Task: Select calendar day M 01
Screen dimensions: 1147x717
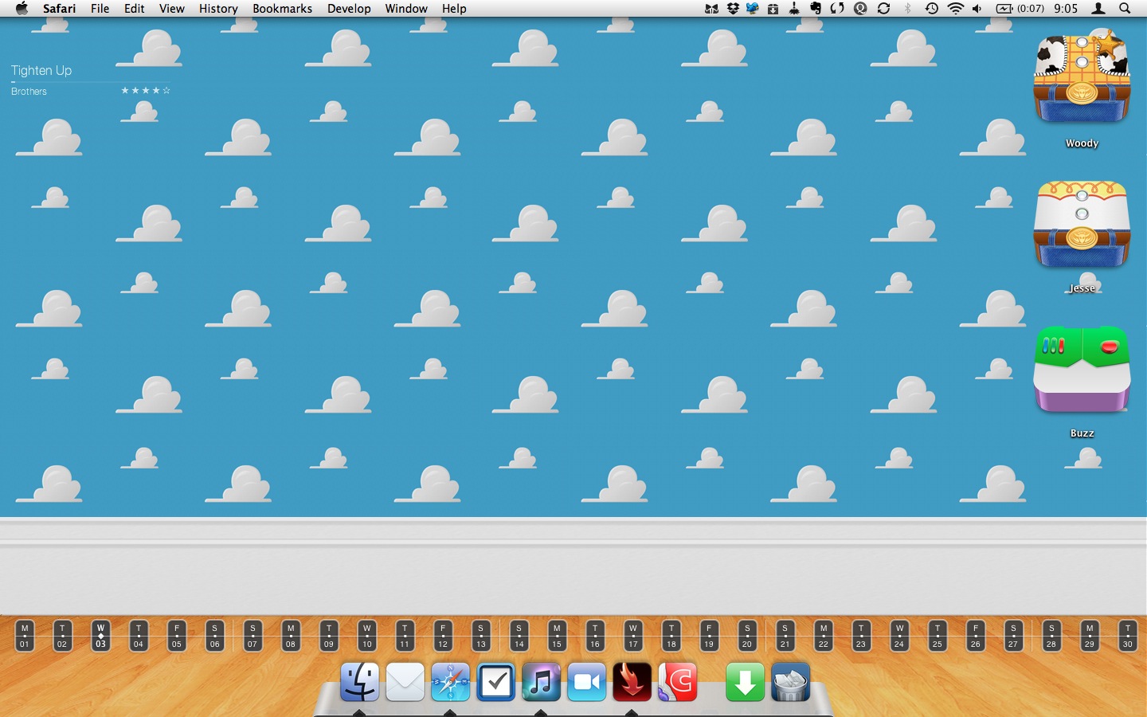Action: 24,636
